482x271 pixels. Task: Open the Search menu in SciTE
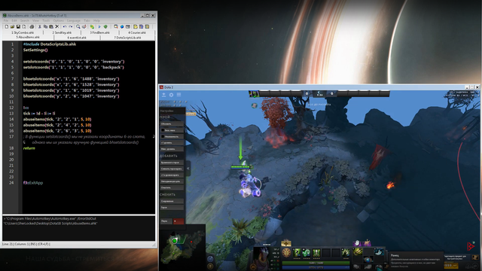point(25,20)
